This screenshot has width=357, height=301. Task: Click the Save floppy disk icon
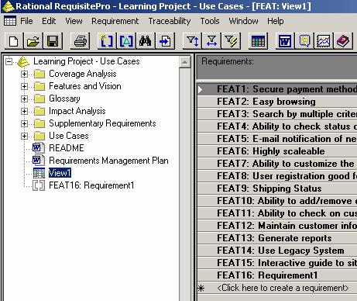click(53, 41)
